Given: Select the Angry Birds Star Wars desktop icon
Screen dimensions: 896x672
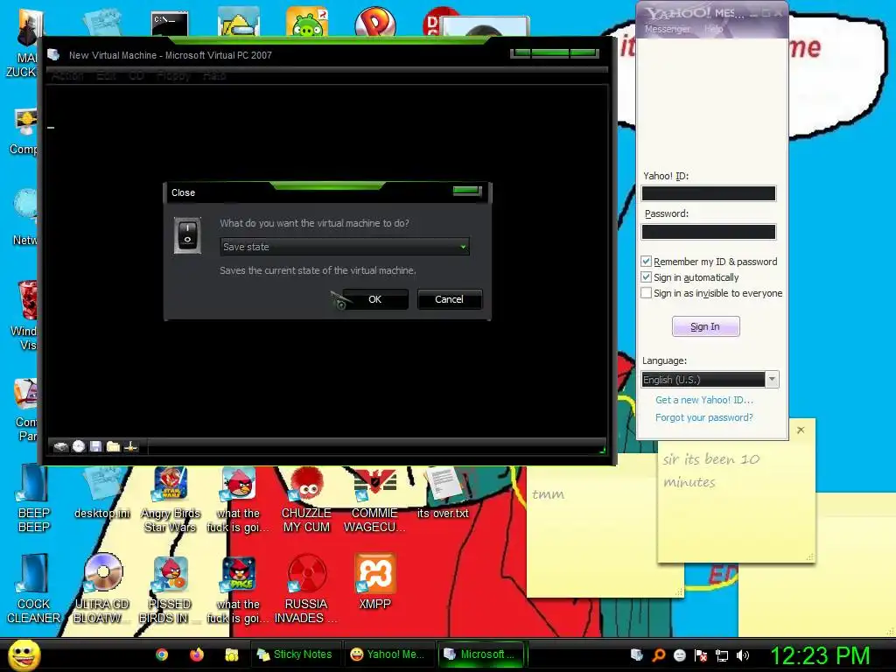Looking at the screenshot, I should pos(171,500).
